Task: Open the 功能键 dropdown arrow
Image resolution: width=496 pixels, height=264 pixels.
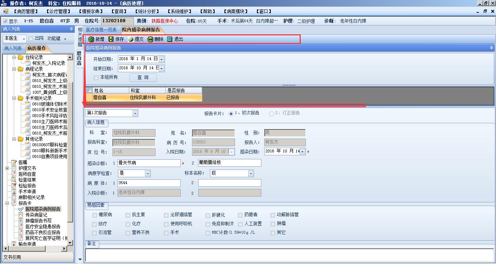Action: (65, 39)
